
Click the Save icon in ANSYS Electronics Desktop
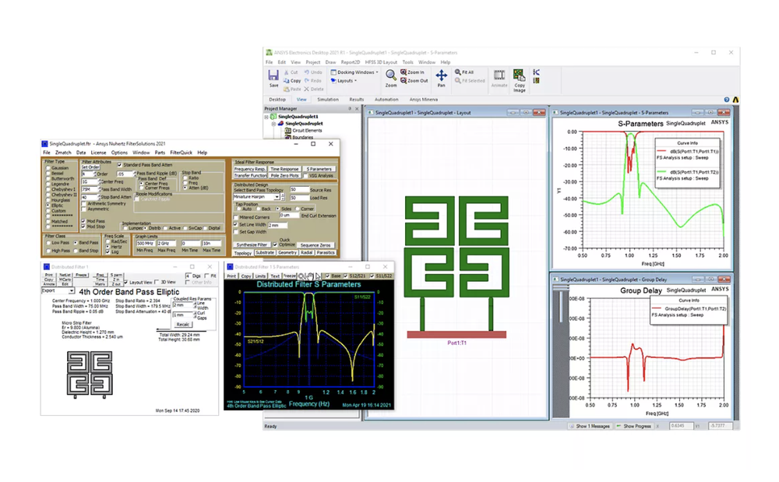273,76
